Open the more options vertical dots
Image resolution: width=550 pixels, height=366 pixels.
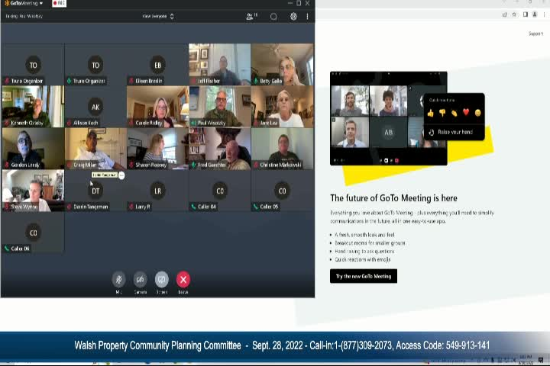click(x=307, y=16)
